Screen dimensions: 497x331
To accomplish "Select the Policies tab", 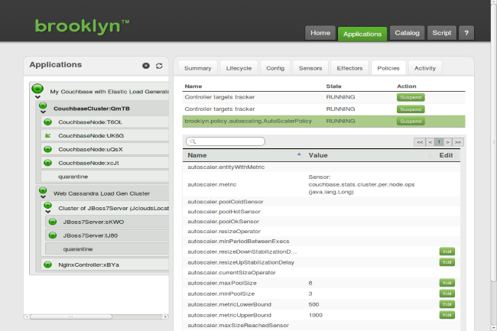I will click(x=388, y=68).
